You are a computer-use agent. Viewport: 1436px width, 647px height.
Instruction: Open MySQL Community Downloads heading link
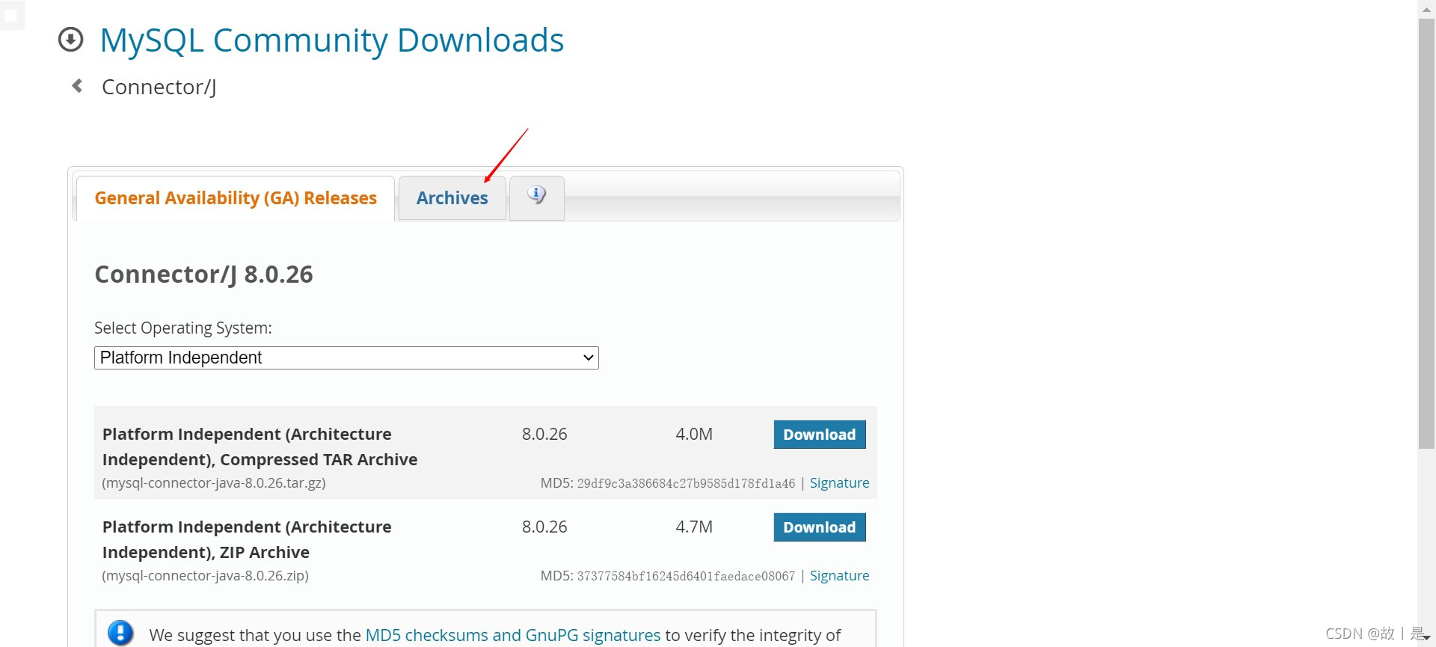click(x=331, y=40)
